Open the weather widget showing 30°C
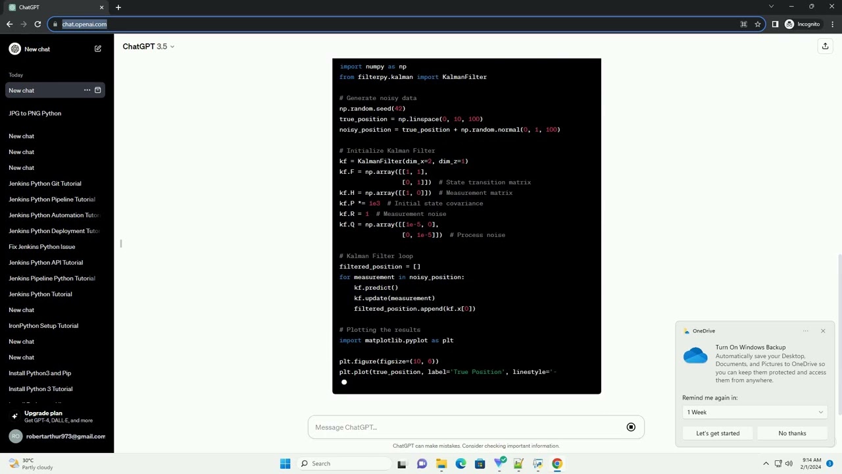This screenshot has height=474, width=842. 32,463
